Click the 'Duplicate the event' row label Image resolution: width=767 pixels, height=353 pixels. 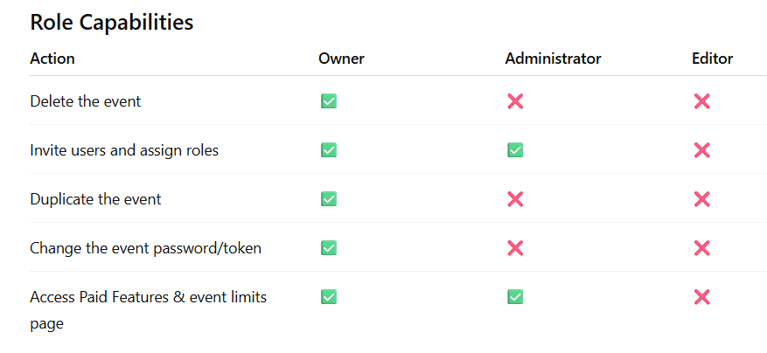95,199
